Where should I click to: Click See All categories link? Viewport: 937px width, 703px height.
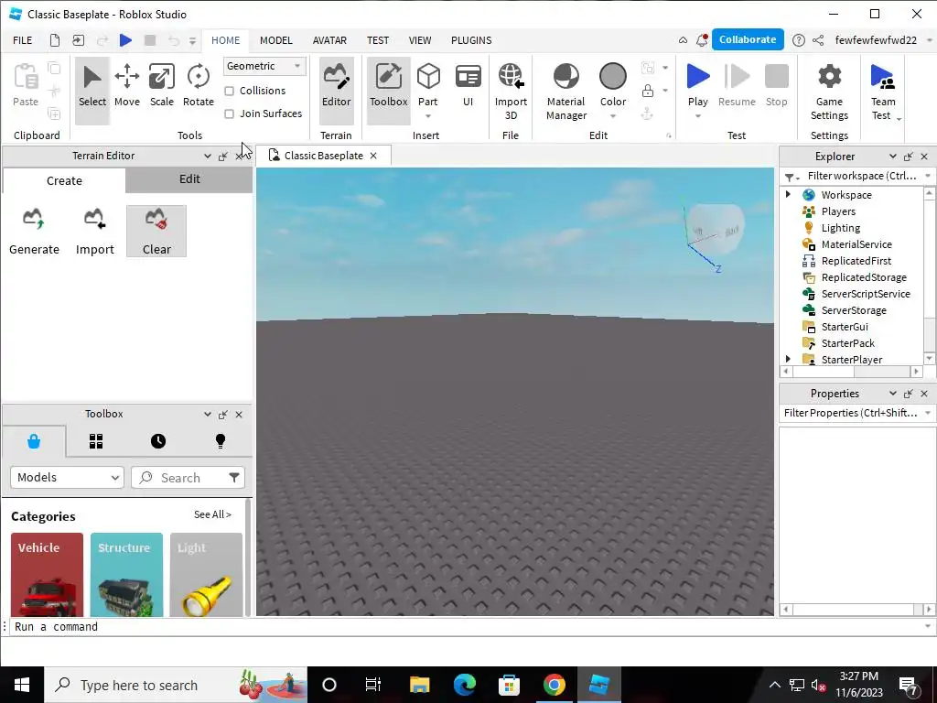point(212,514)
